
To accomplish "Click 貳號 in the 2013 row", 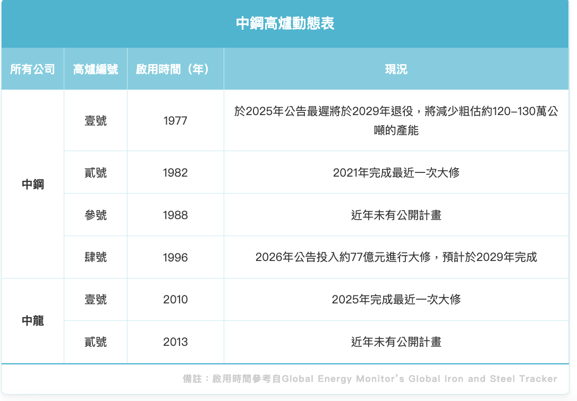I will coord(96,342).
